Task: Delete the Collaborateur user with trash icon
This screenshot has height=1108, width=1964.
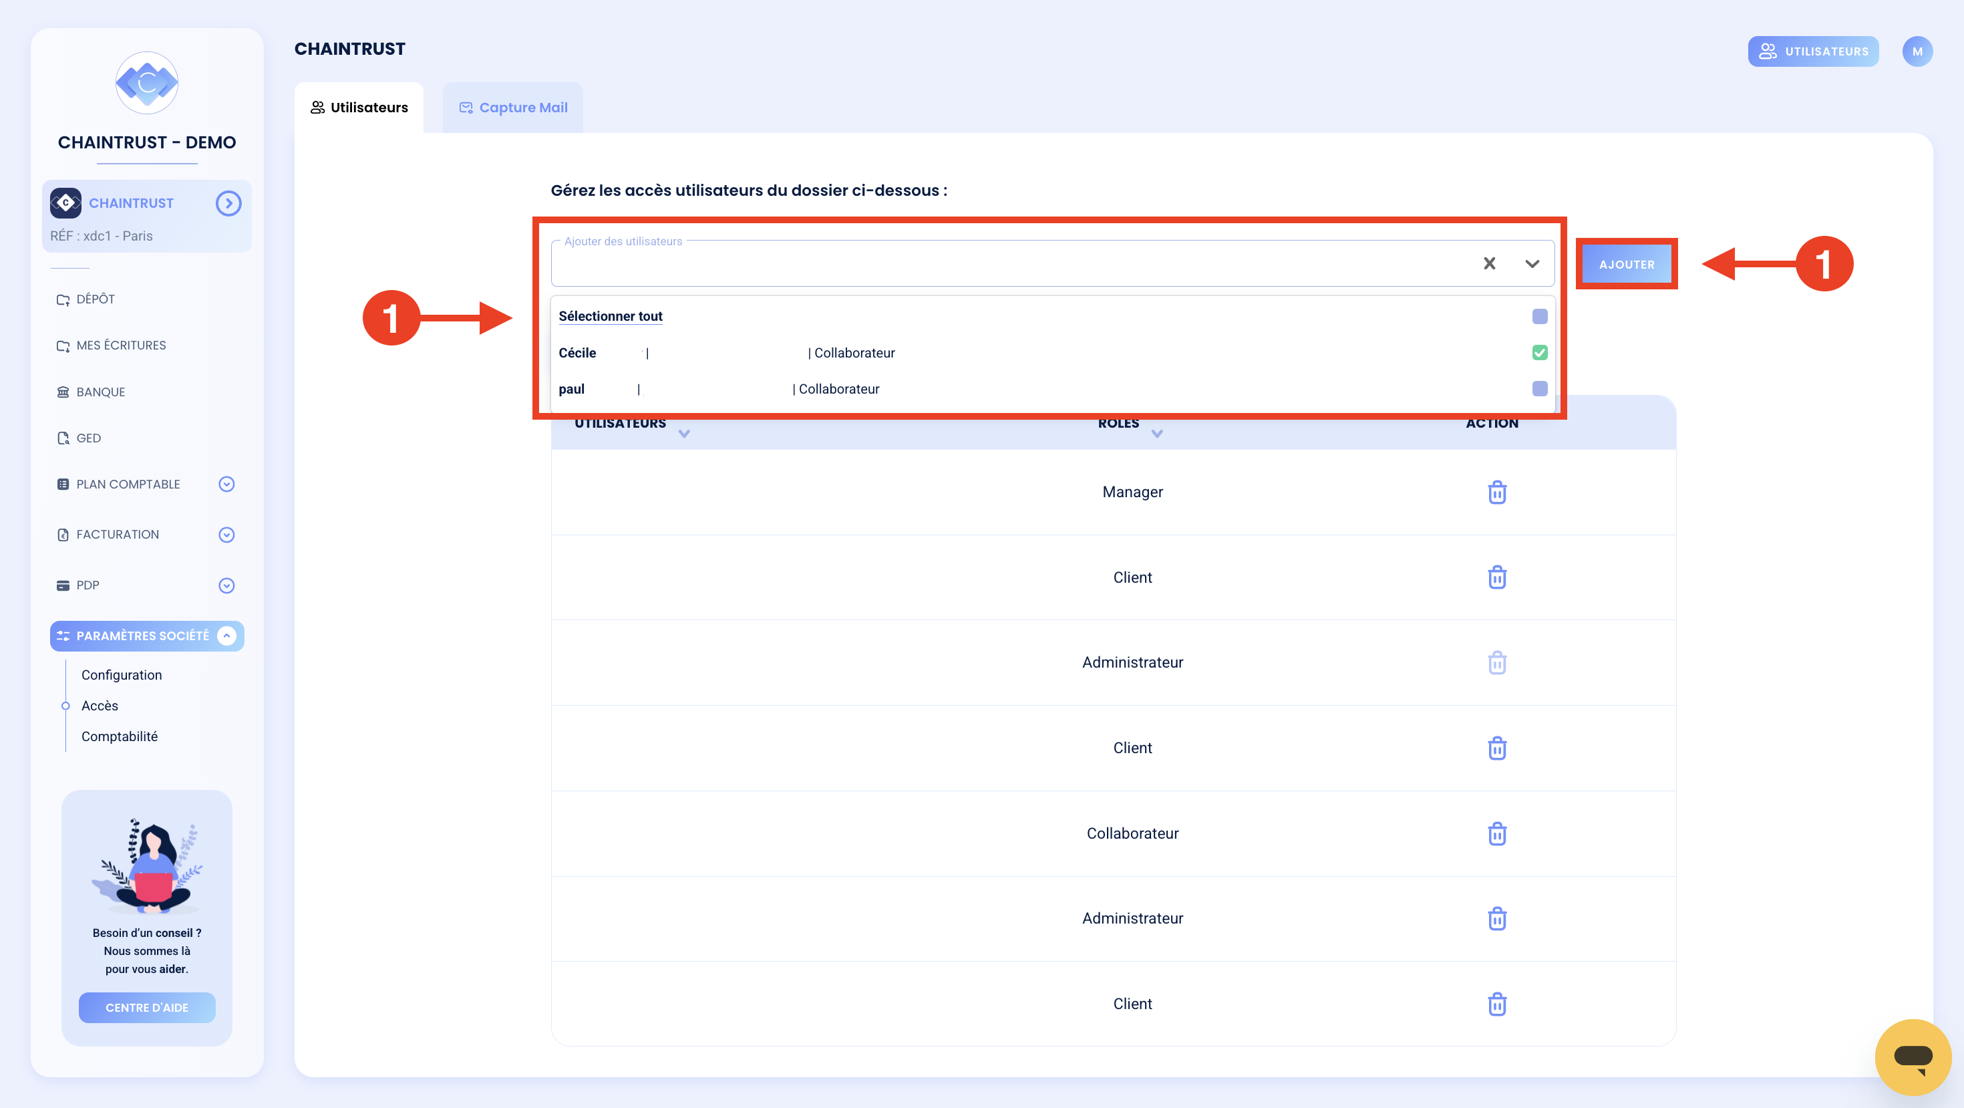Action: pyautogui.click(x=1496, y=833)
